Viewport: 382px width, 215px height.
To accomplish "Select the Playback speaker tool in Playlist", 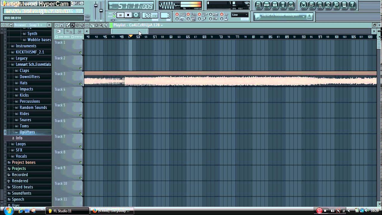I will click(106, 25).
